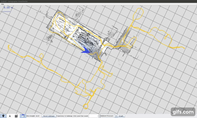Increase the laser fan count stepper

[x=99, y=115]
